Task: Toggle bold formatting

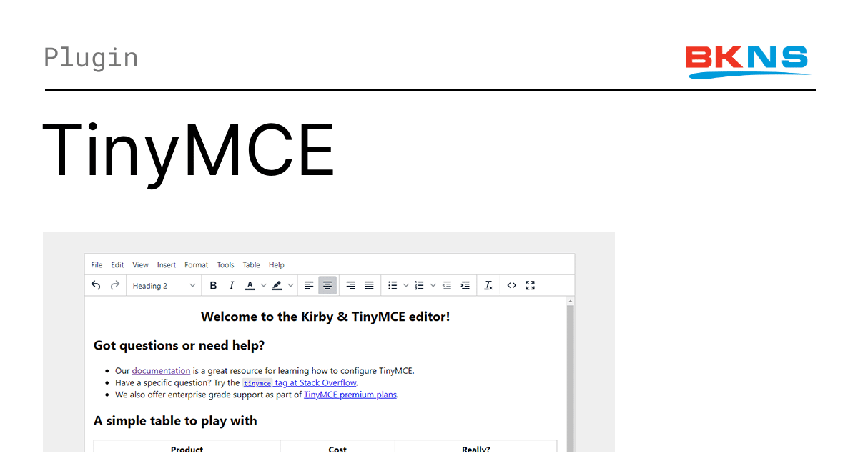Action: [213, 285]
